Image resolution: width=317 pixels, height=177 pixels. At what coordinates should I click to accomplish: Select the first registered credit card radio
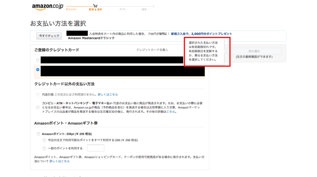coord(38,60)
